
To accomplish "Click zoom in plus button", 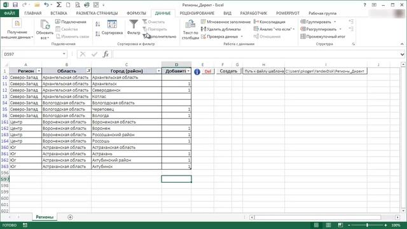I will 385,225.
